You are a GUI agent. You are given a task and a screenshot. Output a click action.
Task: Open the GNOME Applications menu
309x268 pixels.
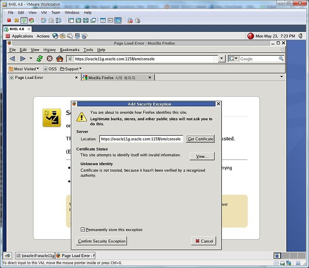22,36
